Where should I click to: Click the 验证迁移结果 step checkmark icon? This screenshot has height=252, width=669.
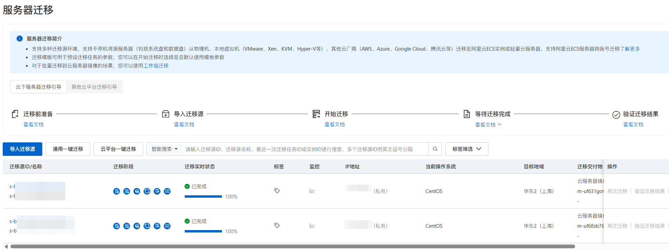[616, 115]
